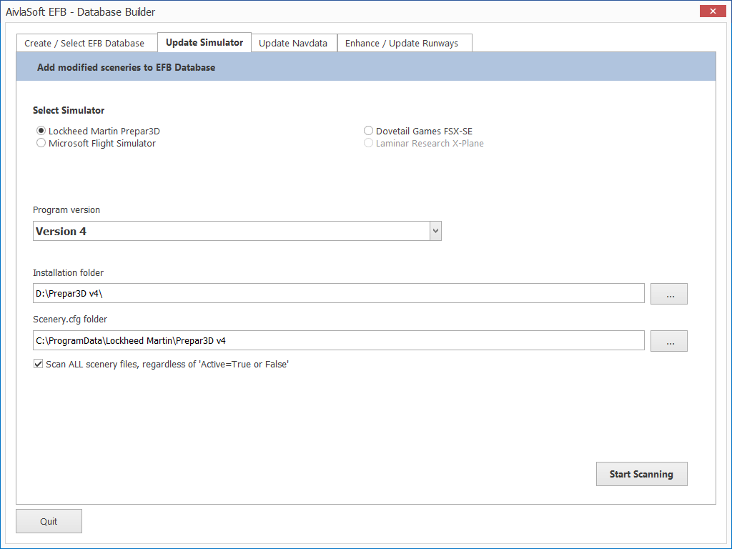Screen dimensions: 732x549
Task: Select Laminar Research X-Plane option
Action: click(368, 143)
